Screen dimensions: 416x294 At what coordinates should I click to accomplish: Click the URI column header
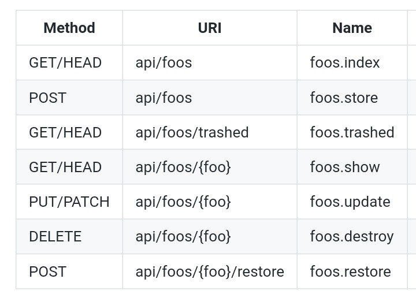[x=210, y=28]
